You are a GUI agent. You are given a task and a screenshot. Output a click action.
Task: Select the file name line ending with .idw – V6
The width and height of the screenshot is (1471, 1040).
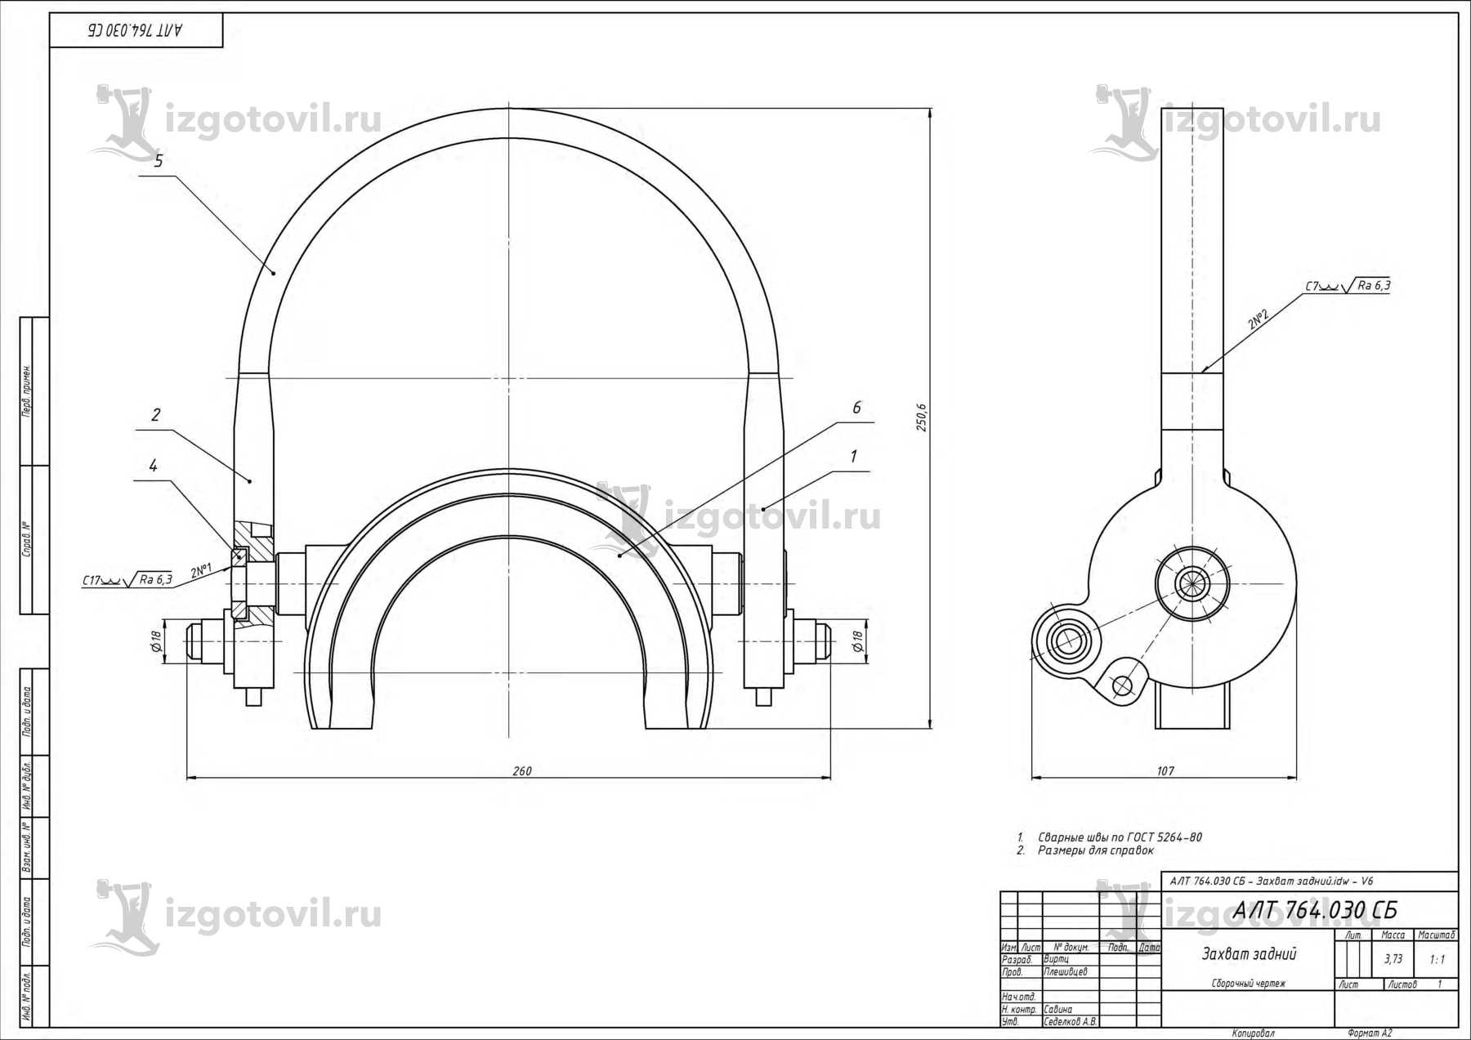(1271, 882)
